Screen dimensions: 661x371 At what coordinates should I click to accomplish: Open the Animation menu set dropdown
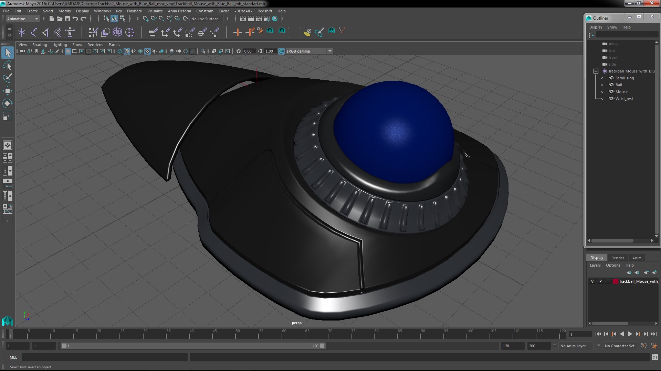click(x=23, y=19)
